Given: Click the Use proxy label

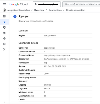Looking at the screenshot, I should pyautogui.click(x=23, y=81).
